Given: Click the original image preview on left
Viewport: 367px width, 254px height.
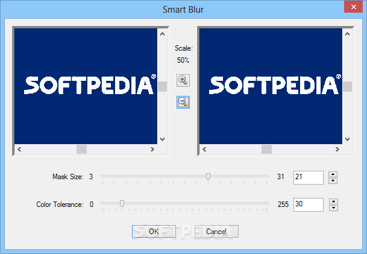Looking at the screenshot, I should pyautogui.click(x=86, y=86).
